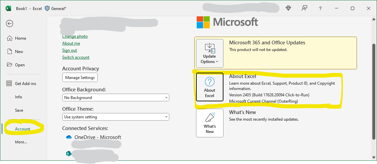Viewport: 377px width, 164px height.
Task: Click the diamond premium icon
Action: click(288, 8)
